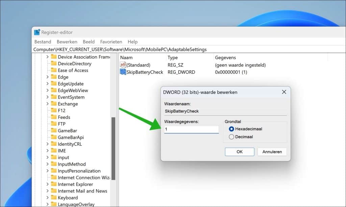
Task: Click the EdgeUpdate folder icon
Action: 54,84
